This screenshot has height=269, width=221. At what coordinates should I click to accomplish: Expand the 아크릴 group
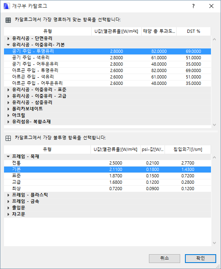[8, 115]
